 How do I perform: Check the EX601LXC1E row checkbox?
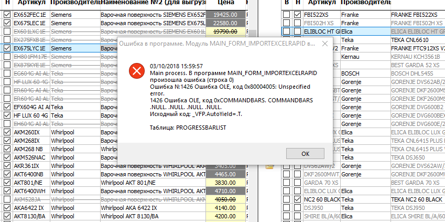click(x=7, y=31)
